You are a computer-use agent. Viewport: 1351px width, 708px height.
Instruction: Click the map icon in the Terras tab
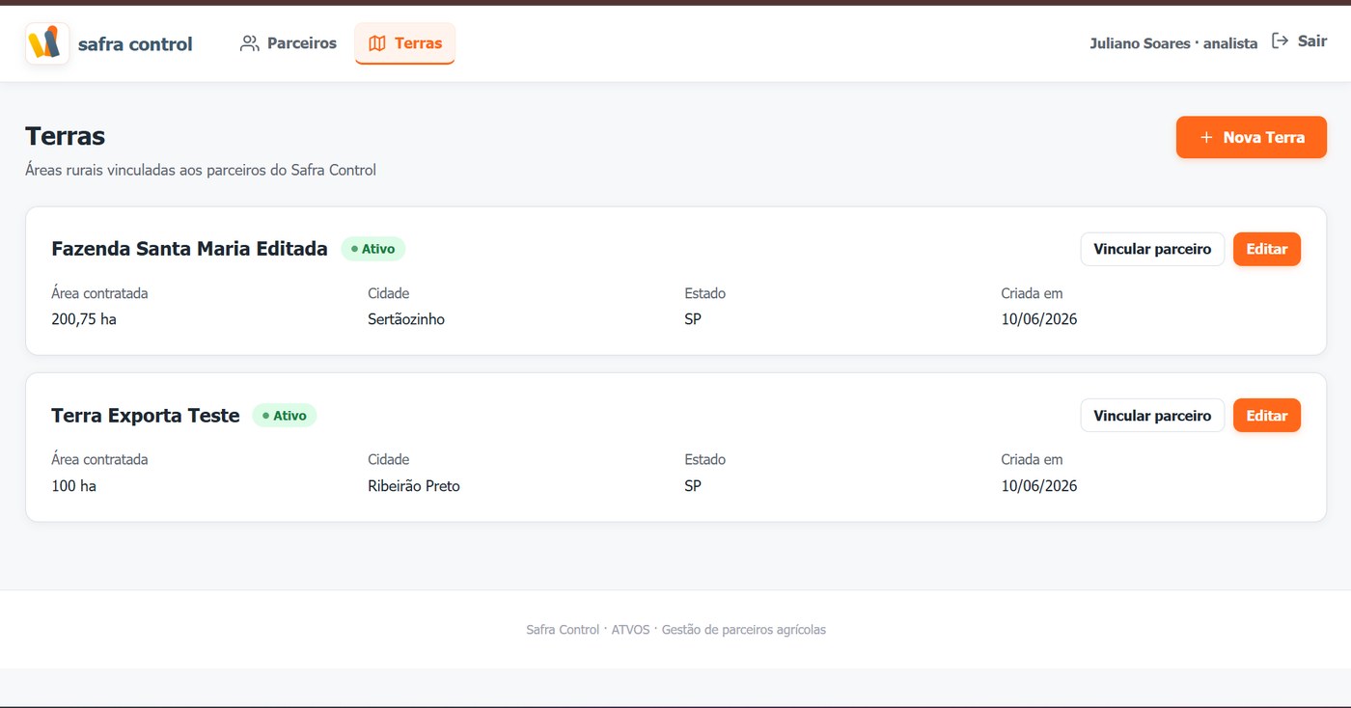click(377, 43)
